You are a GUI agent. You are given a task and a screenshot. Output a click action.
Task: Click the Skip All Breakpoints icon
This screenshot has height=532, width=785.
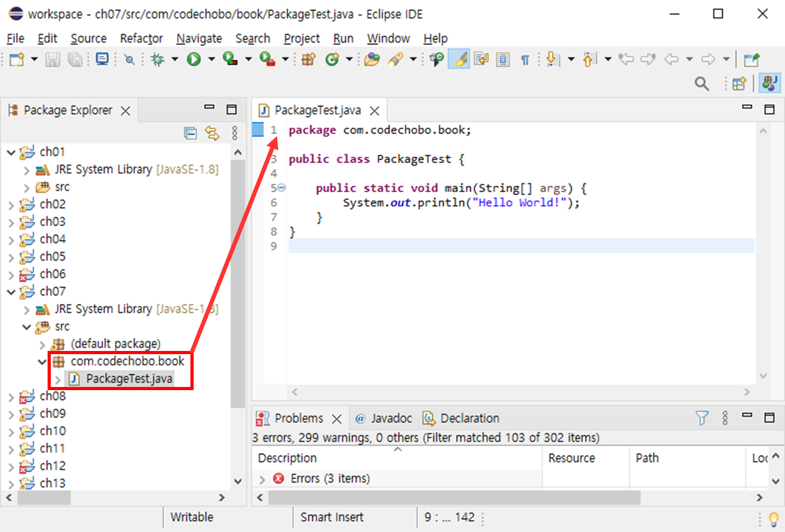(x=129, y=59)
